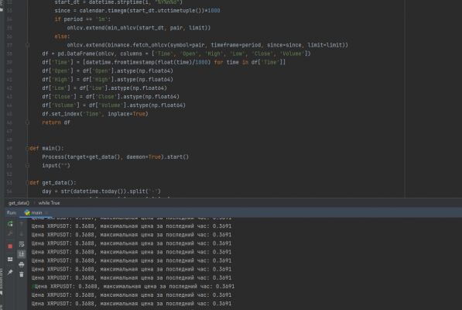This screenshot has height=310, width=462.
Task: Toggle scroll to end of console
Action: click(x=22, y=254)
